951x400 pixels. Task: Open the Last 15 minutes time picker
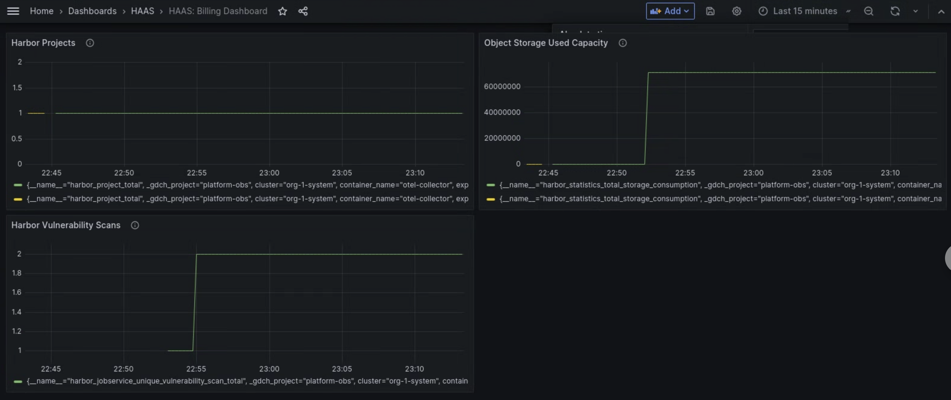[x=805, y=11]
